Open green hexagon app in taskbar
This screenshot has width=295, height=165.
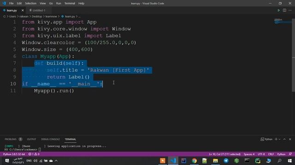236,161
